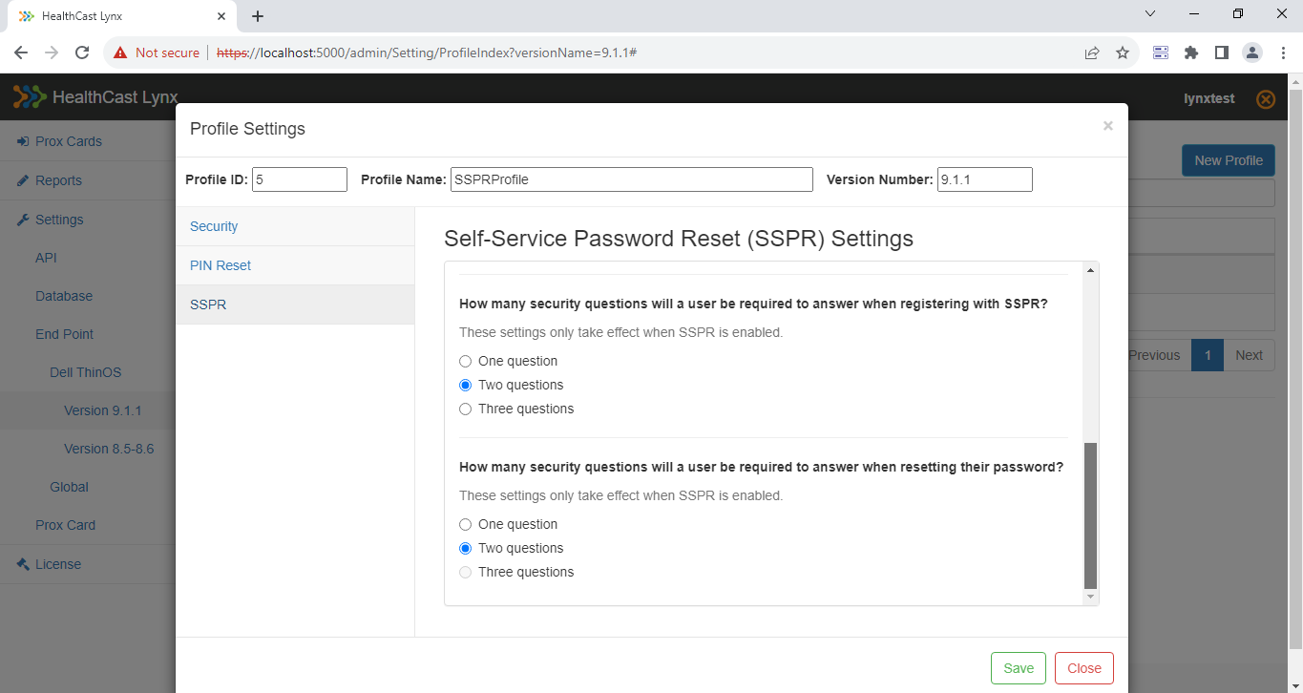Share this page icon in address bar
Viewport: 1303px width, 693px height.
click(x=1092, y=52)
